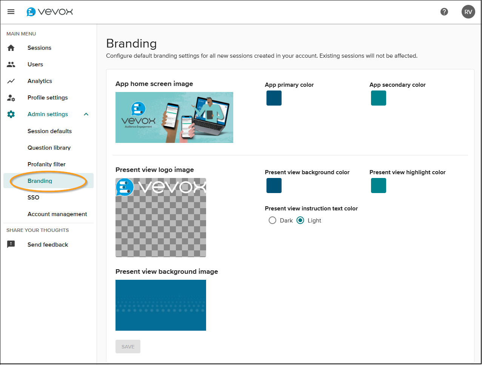Click the Sessions home icon
482x365 pixels.
tap(11, 48)
